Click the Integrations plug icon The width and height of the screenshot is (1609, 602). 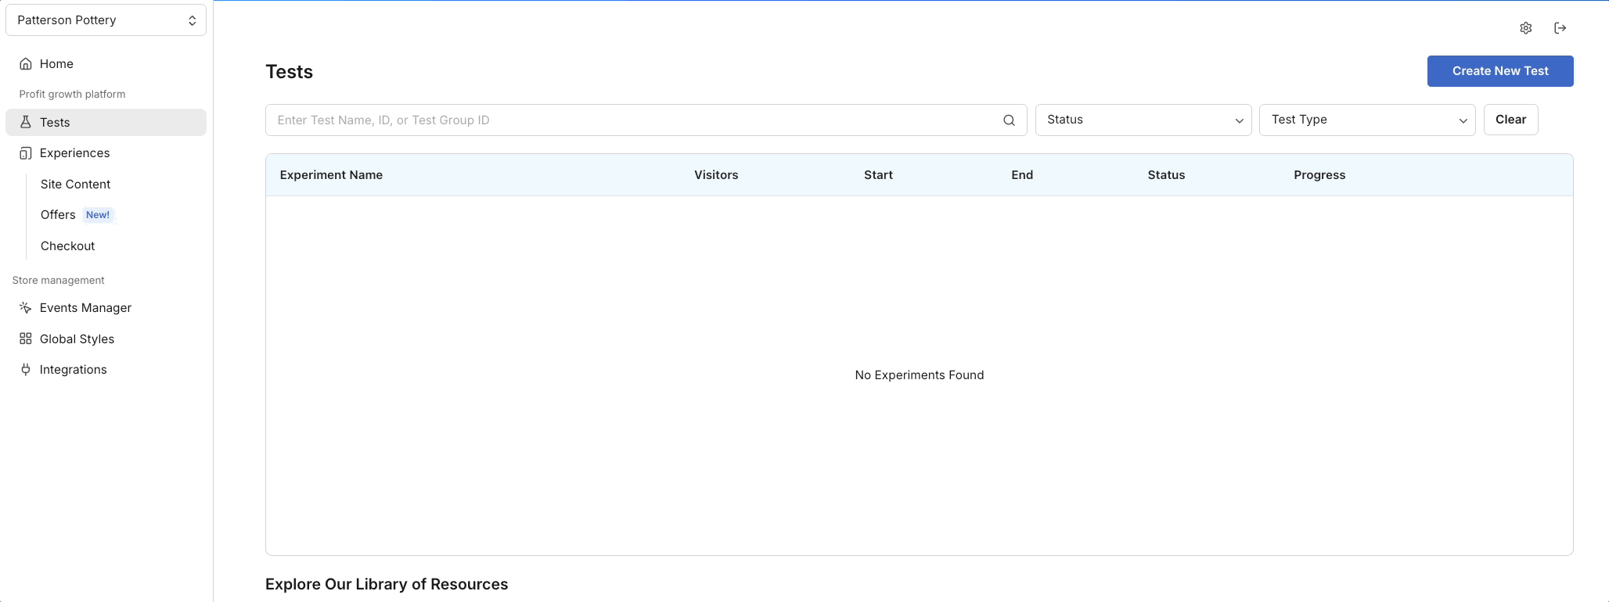point(26,370)
